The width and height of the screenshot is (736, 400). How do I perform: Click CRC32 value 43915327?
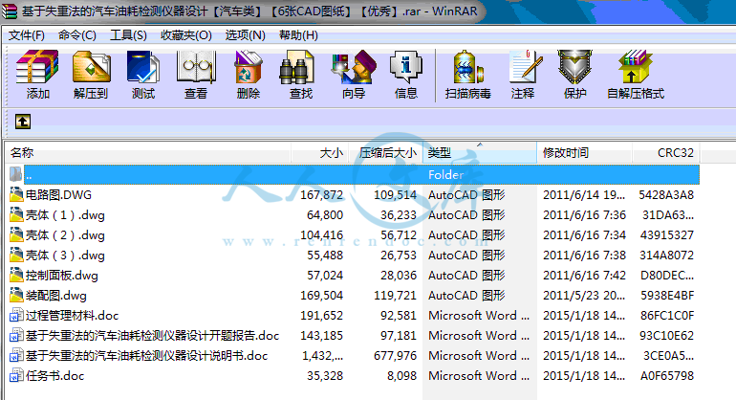667,235
